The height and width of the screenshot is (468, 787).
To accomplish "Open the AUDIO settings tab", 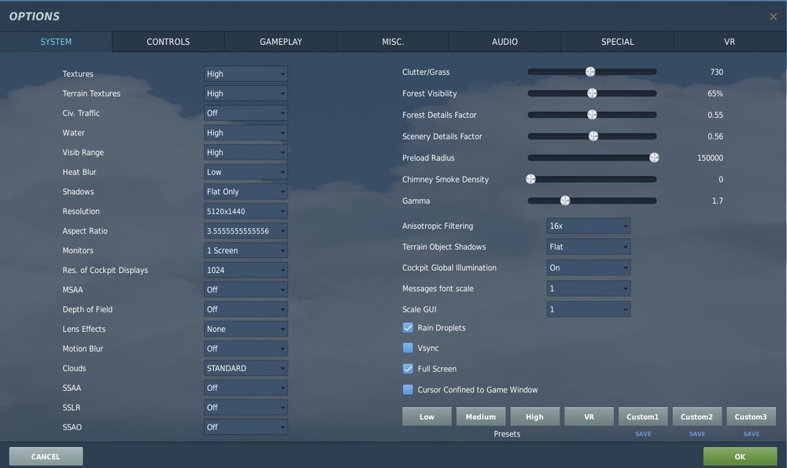I will click(x=504, y=42).
